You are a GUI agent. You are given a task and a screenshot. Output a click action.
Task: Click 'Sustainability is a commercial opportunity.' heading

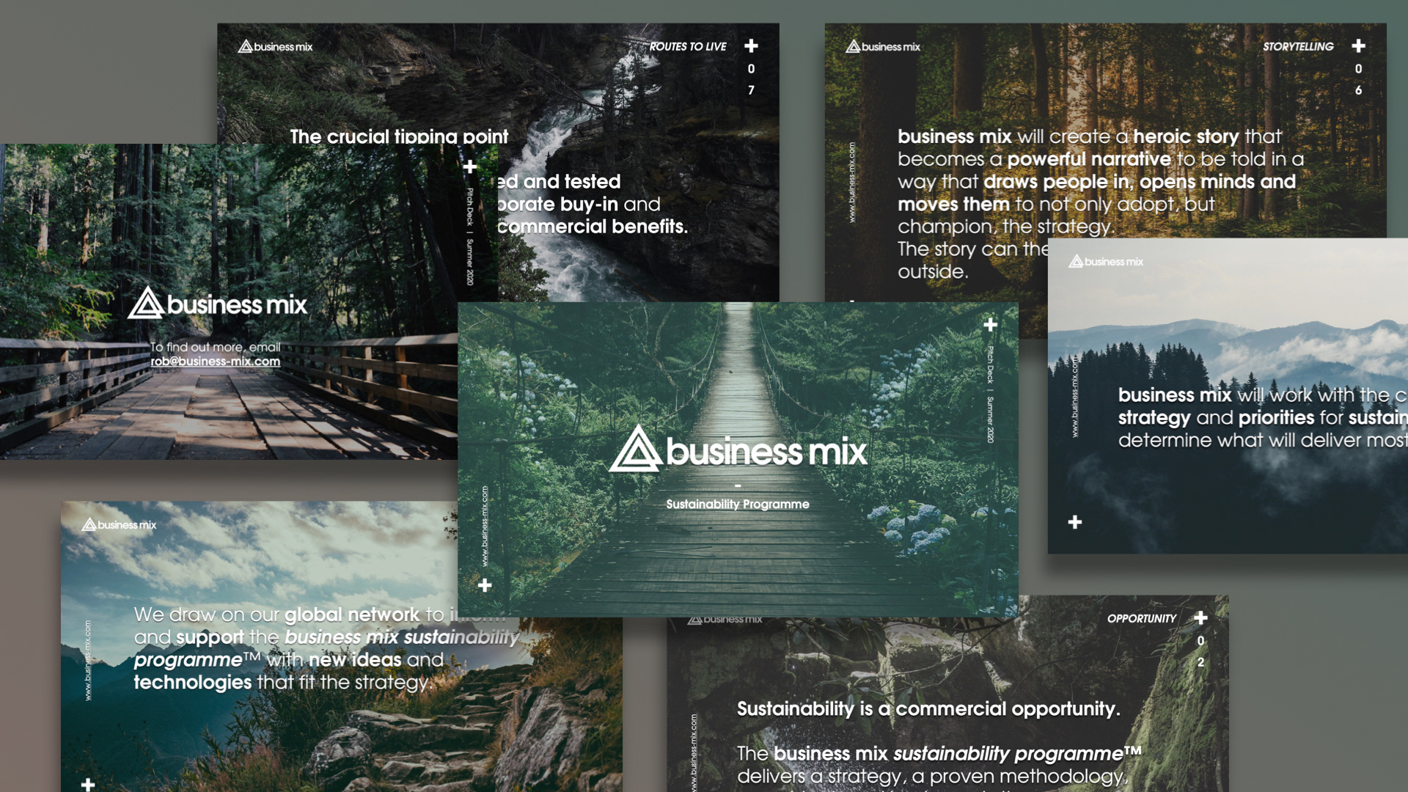coord(928,709)
